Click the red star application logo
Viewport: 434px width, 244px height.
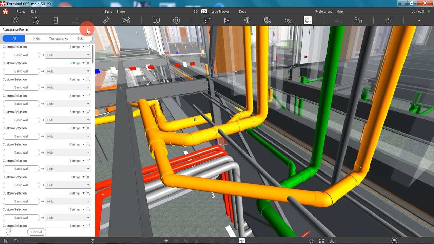point(5,11)
